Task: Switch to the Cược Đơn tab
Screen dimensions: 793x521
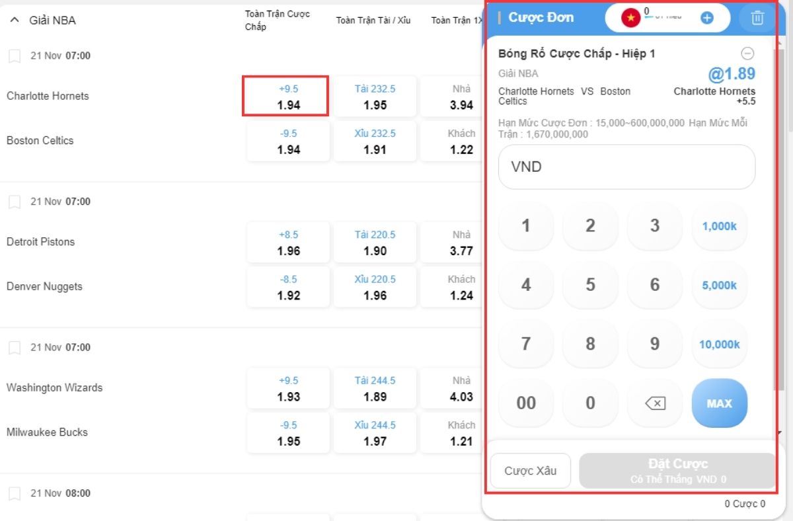Action: click(543, 18)
